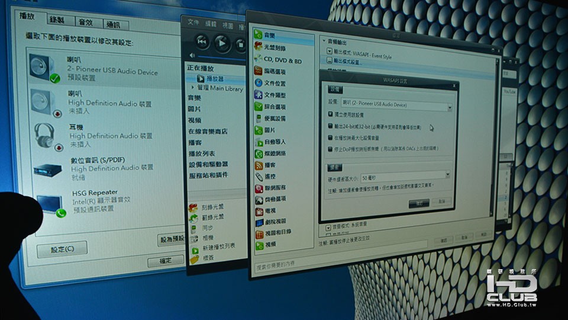Switch to 通訊 communications tab
Viewport: 568px width, 320px height.
pyautogui.click(x=114, y=25)
